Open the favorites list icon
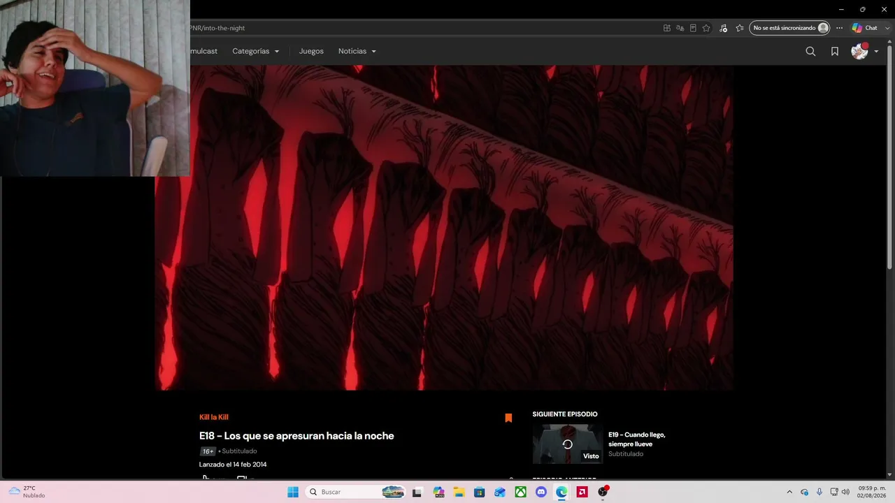This screenshot has width=895, height=503. click(x=740, y=28)
